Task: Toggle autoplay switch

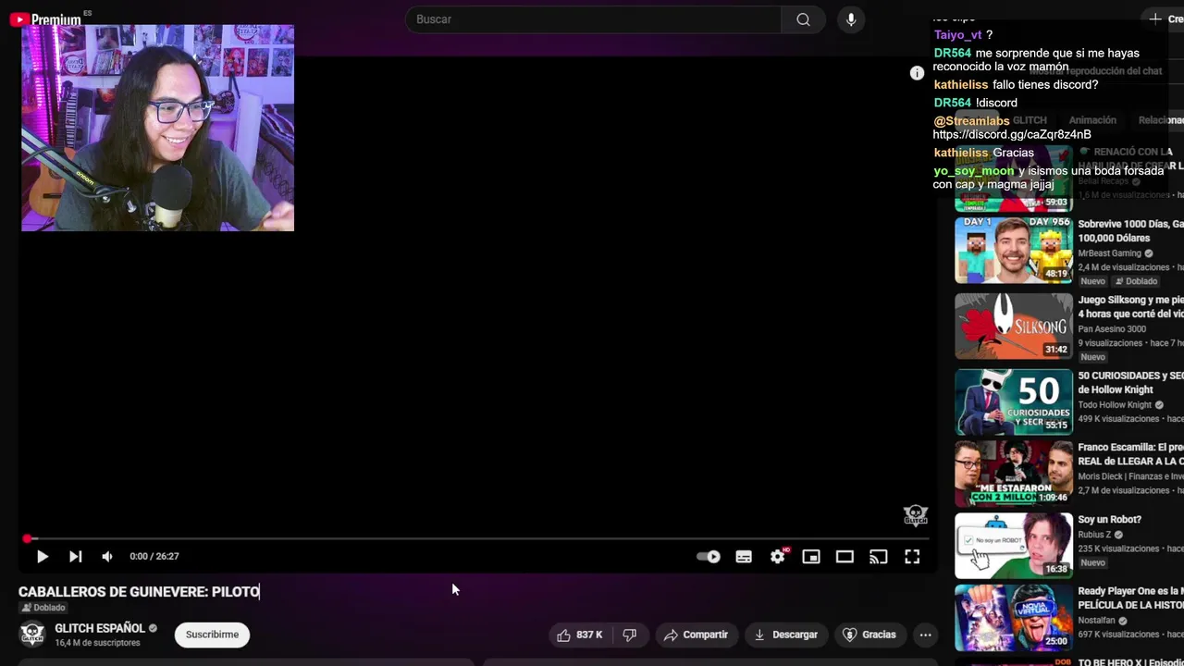Action: pyautogui.click(x=709, y=556)
